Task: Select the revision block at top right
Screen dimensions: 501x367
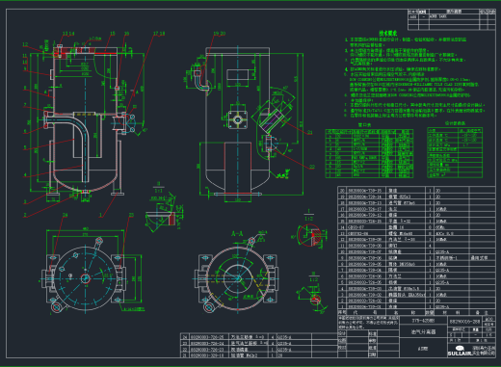Action: pyautogui.click(x=452, y=19)
